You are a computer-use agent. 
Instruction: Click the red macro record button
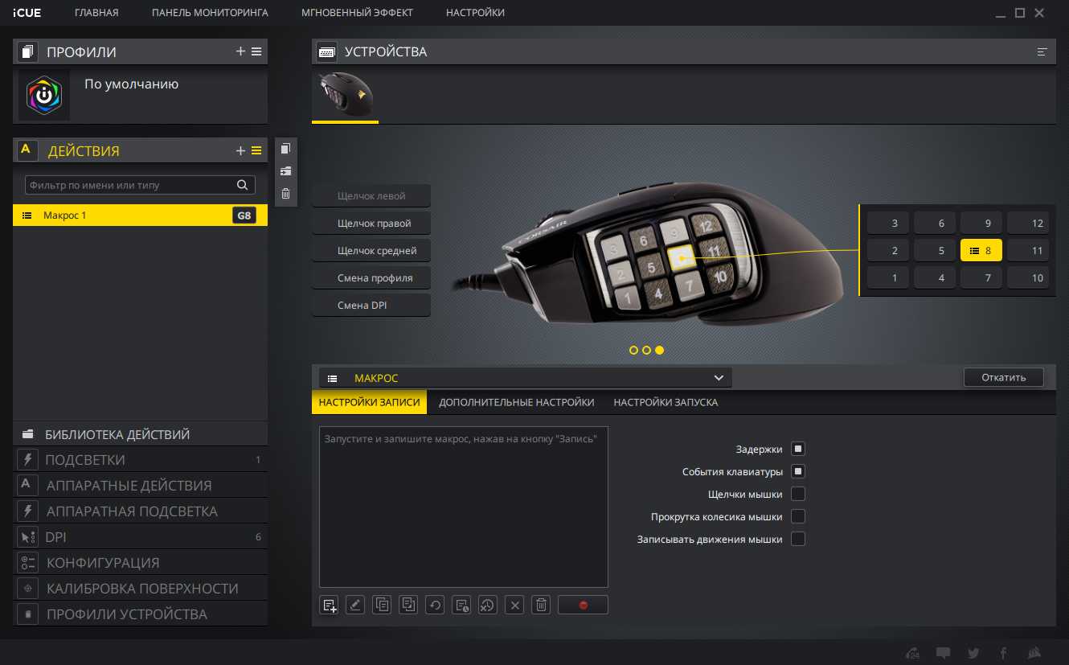click(583, 605)
